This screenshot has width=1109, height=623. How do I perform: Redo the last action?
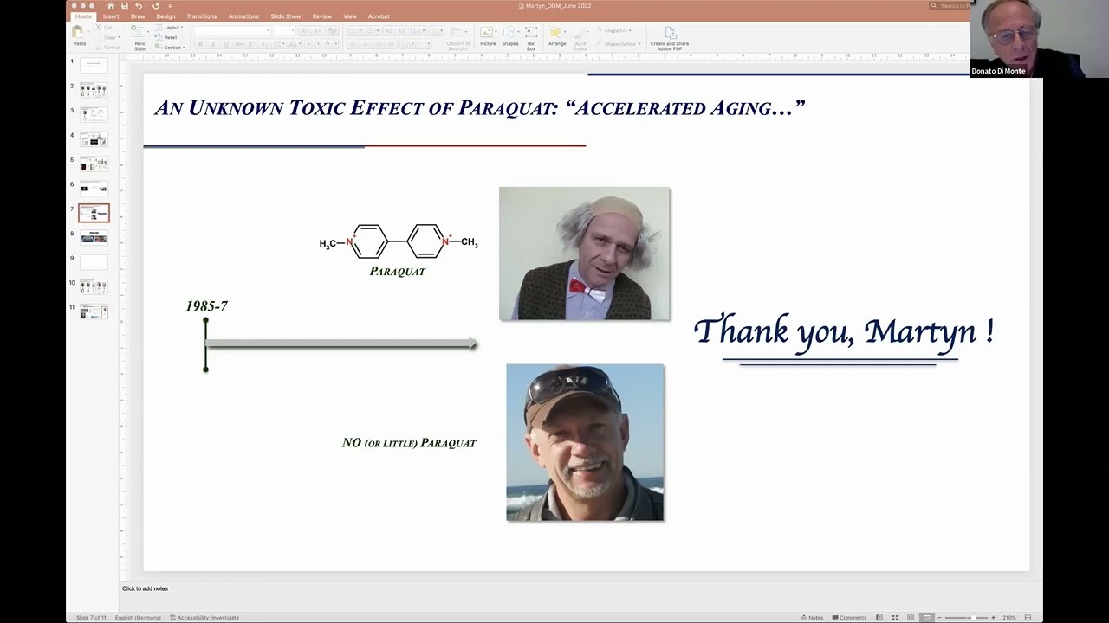156,5
